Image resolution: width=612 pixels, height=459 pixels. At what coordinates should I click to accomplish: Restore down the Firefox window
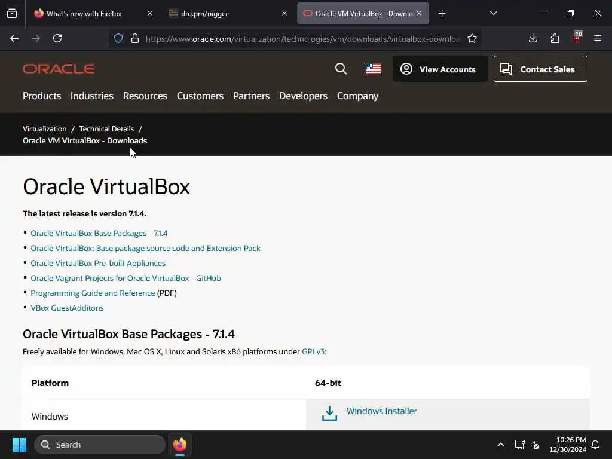click(571, 13)
